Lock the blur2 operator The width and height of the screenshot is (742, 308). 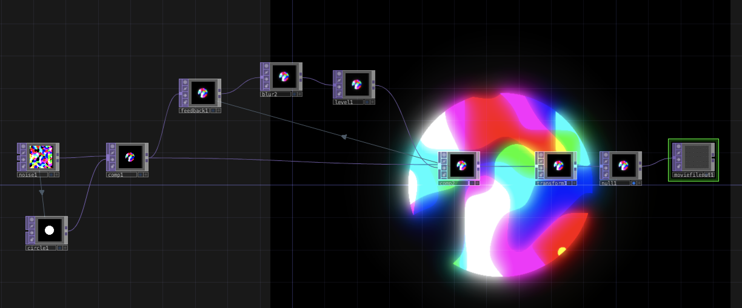coord(266,86)
